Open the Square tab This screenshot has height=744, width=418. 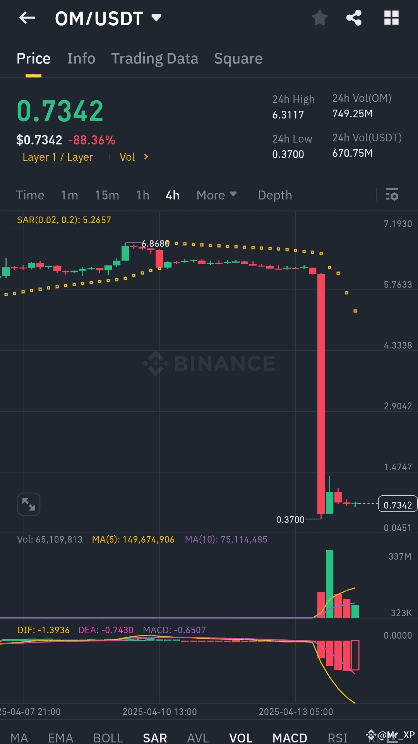click(238, 58)
